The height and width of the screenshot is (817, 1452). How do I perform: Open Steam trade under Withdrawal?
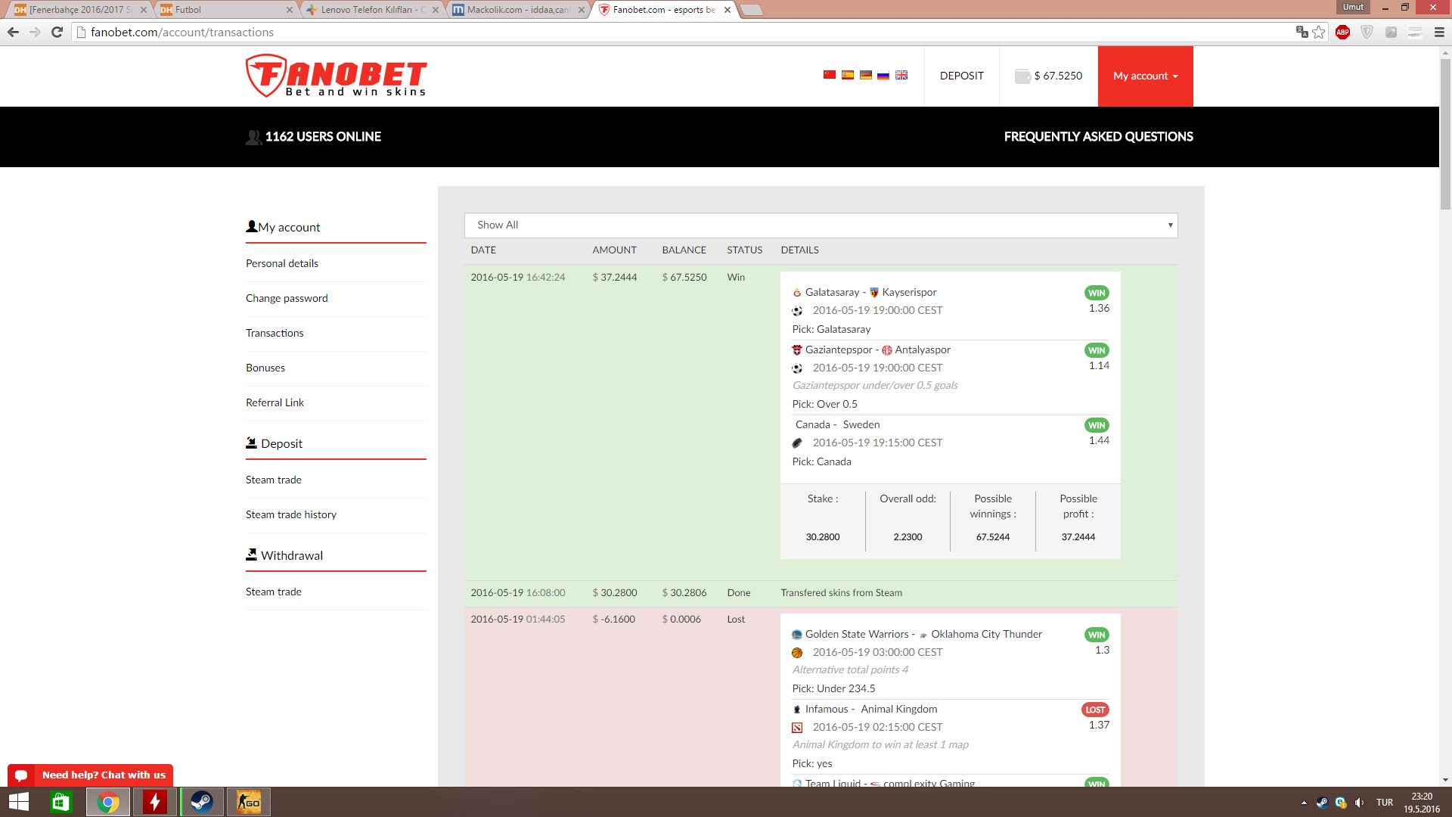273,592
